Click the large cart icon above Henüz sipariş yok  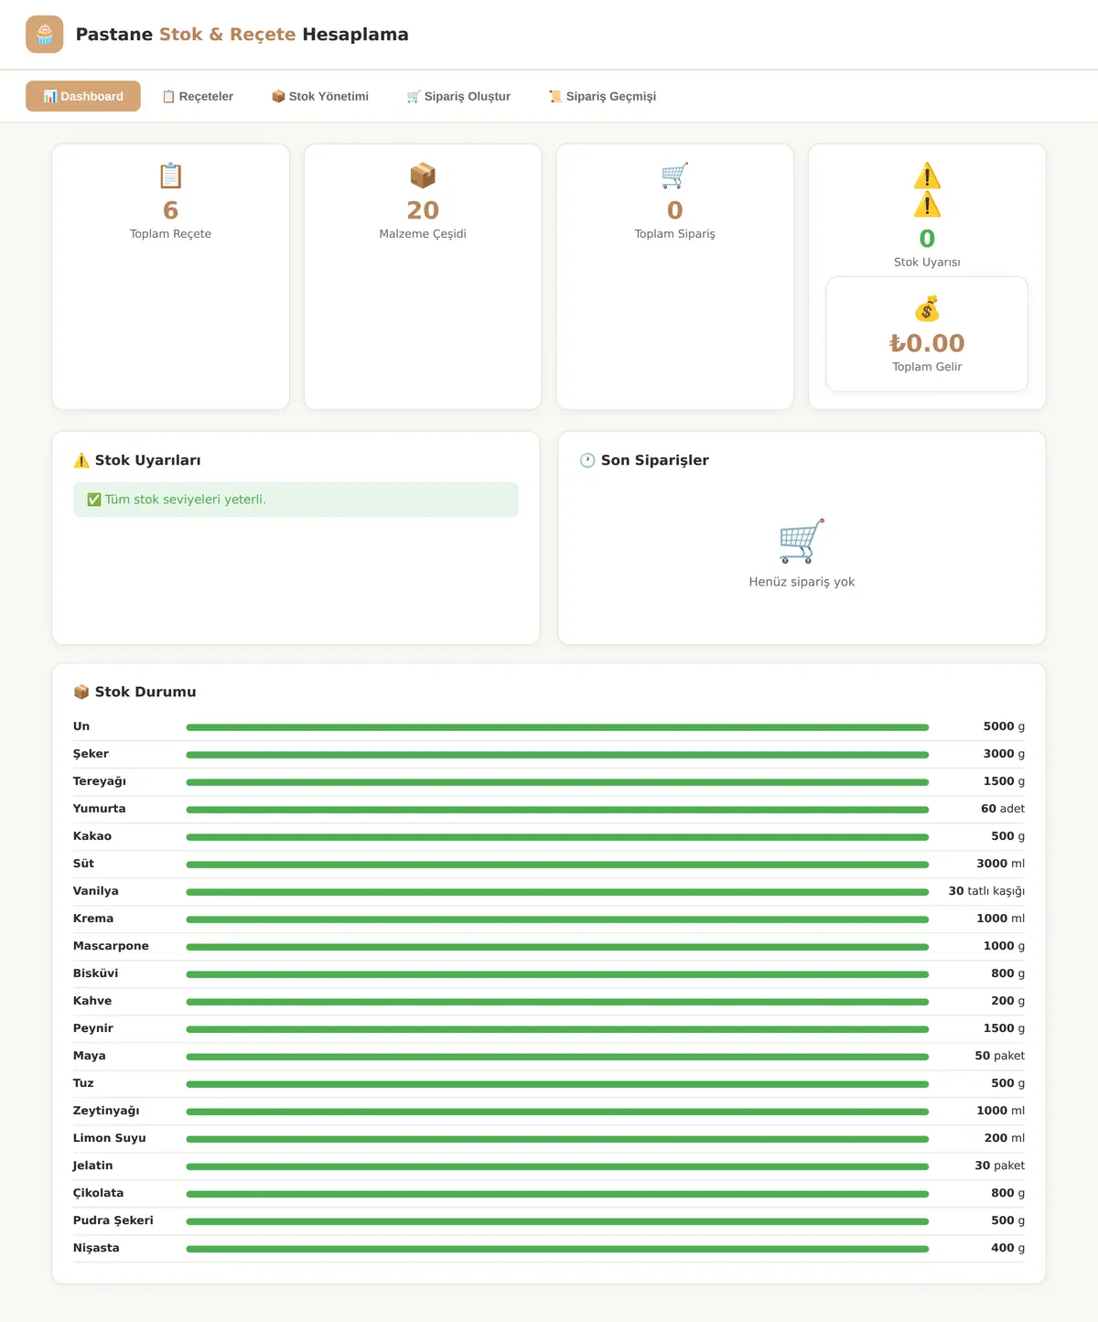pos(802,541)
